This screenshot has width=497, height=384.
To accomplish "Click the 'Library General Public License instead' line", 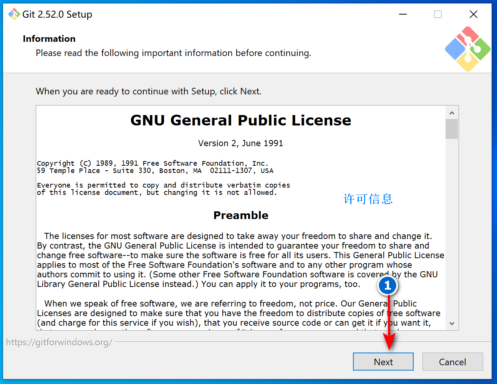I will point(199,284).
